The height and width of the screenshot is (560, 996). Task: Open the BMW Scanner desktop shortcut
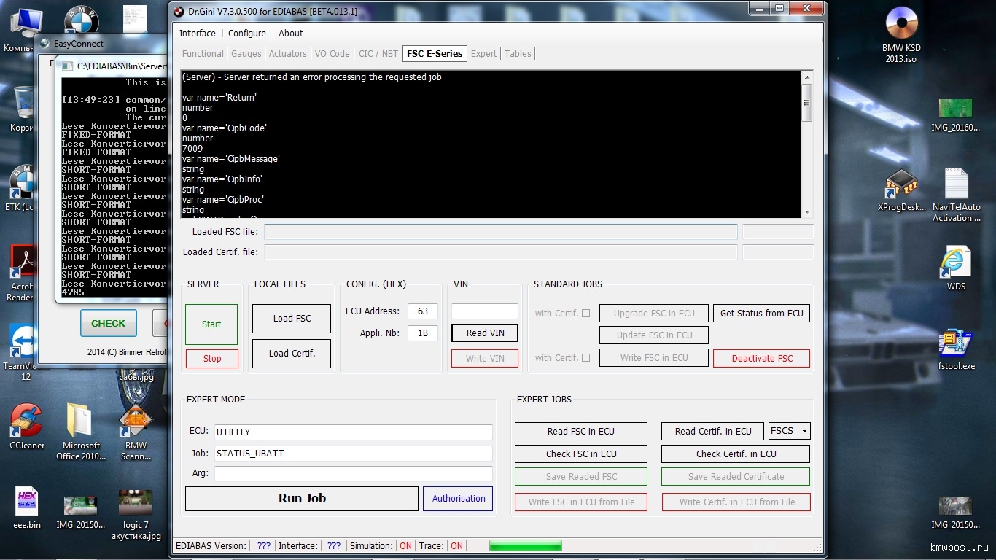coord(136,420)
